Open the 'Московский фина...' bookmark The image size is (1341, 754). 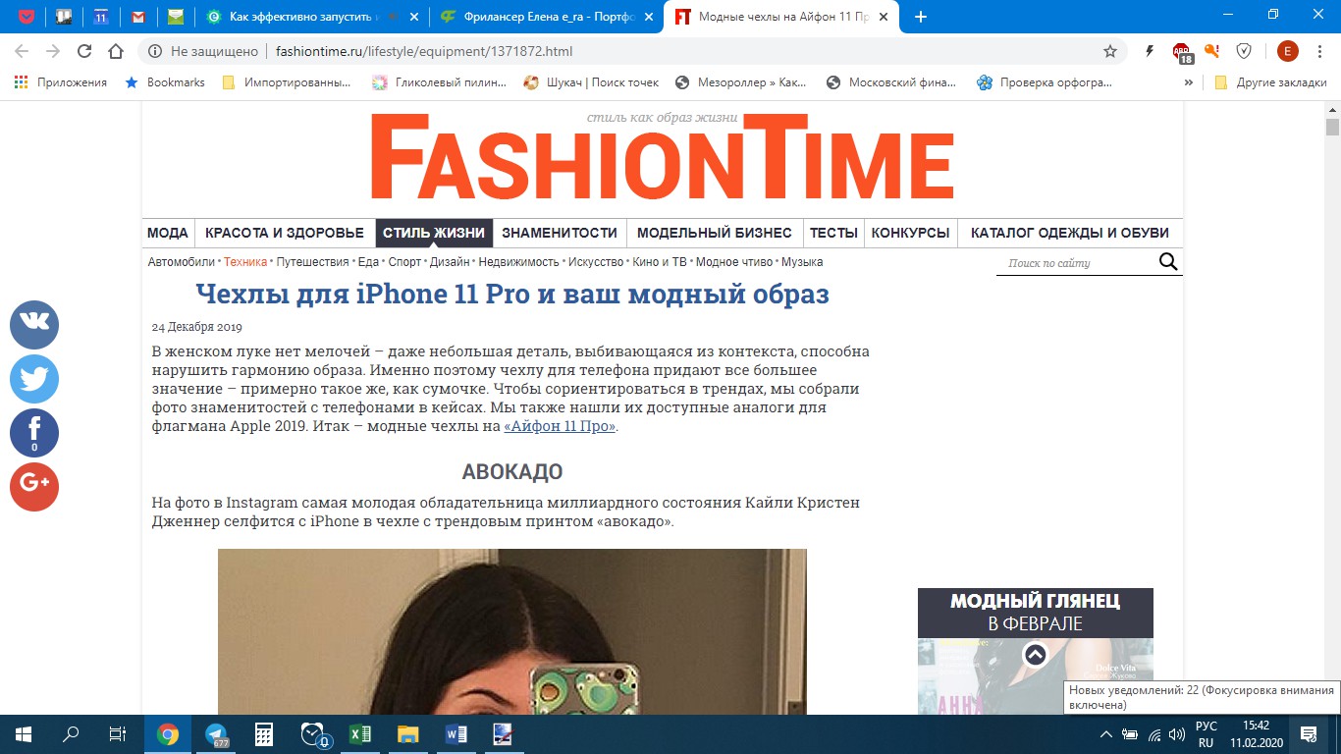[891, 82]
